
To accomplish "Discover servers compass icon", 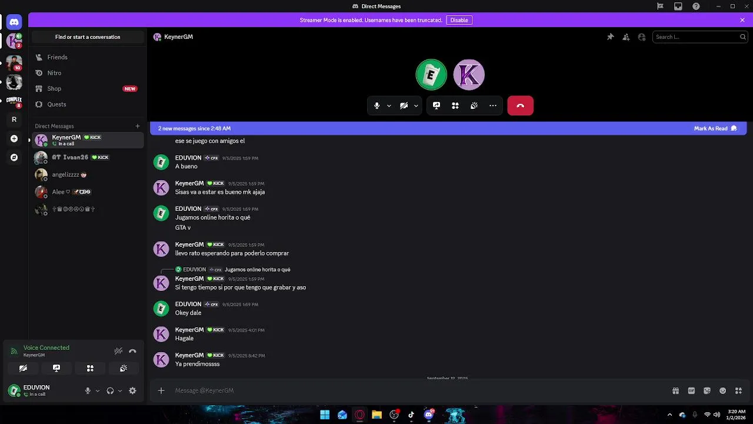I will [x=14, y=157].
